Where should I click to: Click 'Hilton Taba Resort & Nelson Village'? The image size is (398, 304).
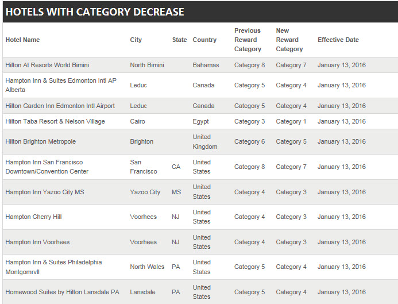pos(55,121)
